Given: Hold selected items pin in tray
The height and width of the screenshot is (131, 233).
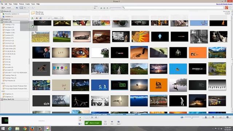Looking at the screenshot, I should point(80,118).
